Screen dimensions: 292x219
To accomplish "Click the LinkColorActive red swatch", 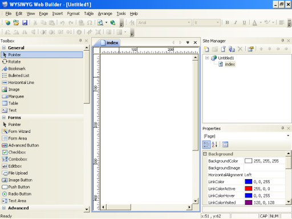I will [x=248, y=189].
